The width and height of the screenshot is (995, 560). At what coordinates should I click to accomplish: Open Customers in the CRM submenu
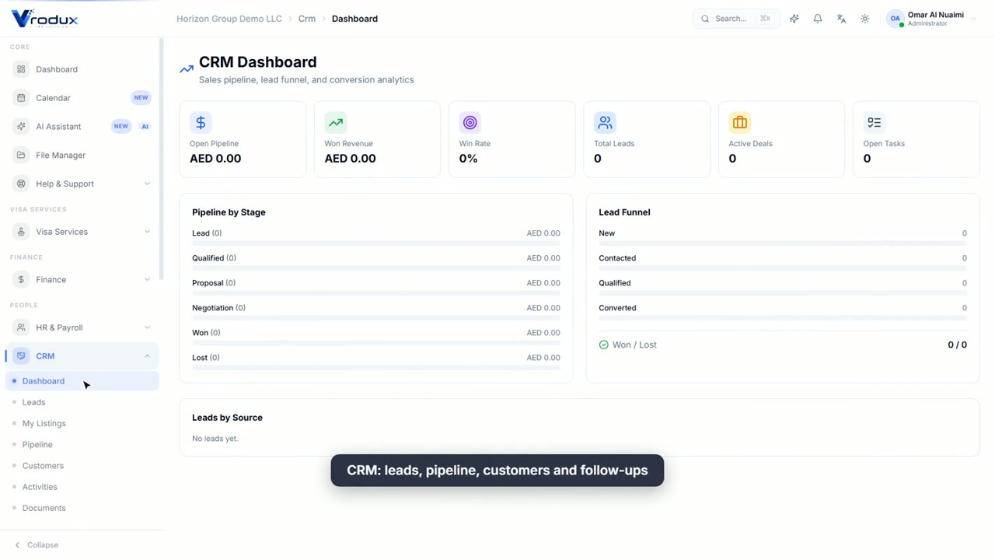coord(43,466)
